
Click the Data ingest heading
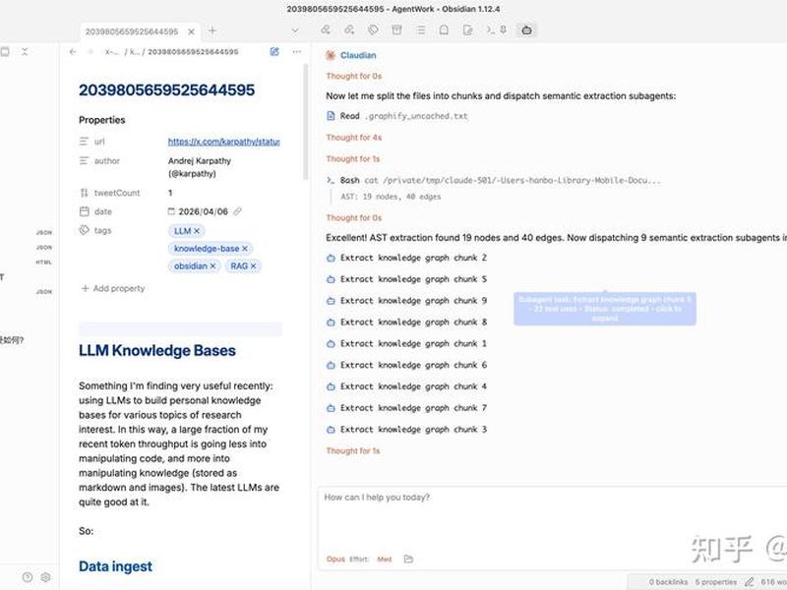point(115,566)
